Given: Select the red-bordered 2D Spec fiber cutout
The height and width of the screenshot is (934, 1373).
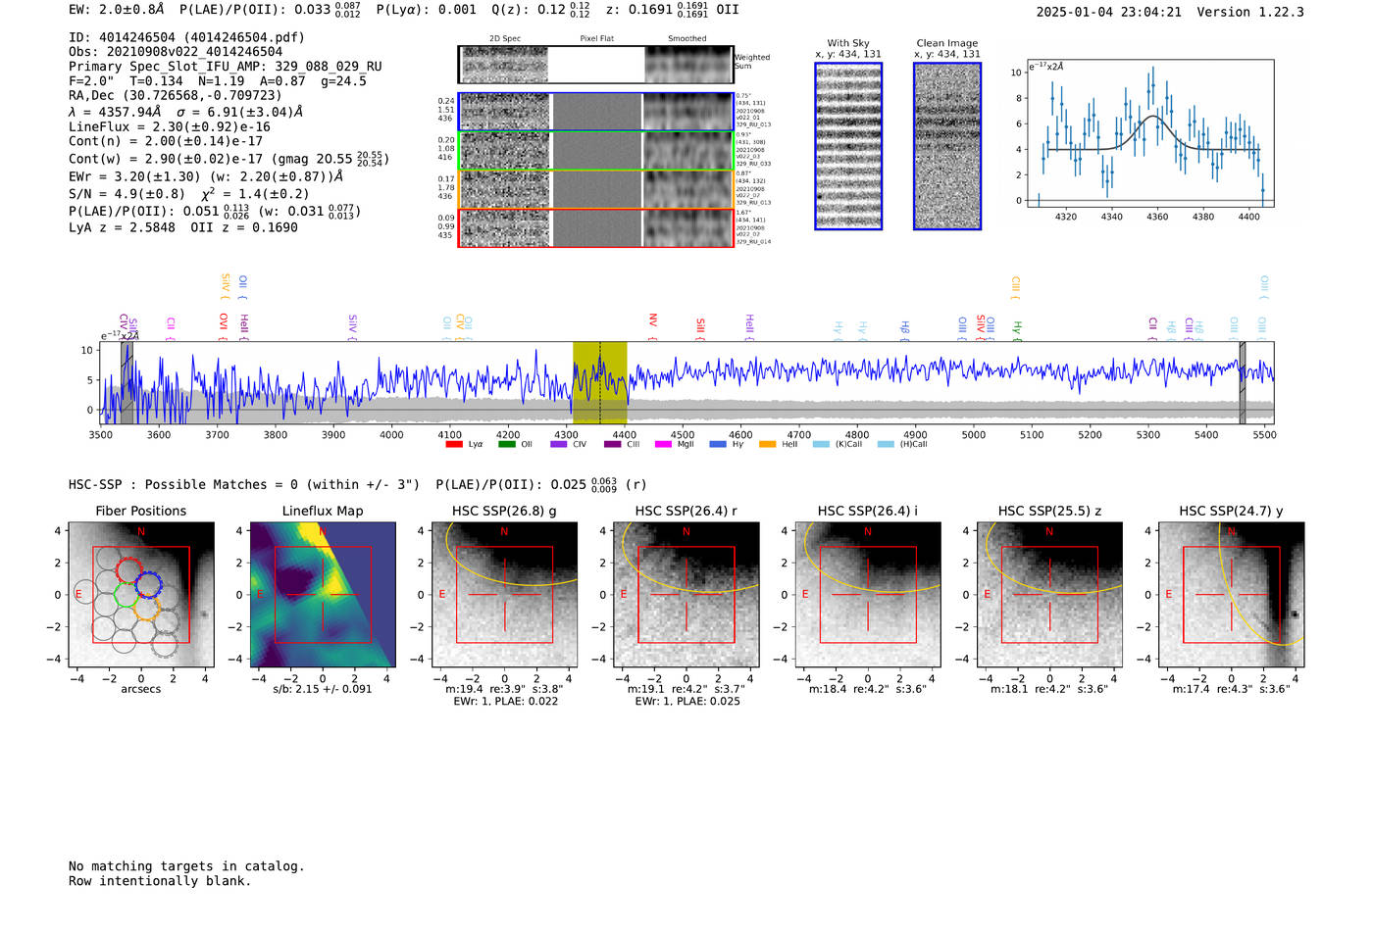Looking at the screenshot, I should coord(505,228).
